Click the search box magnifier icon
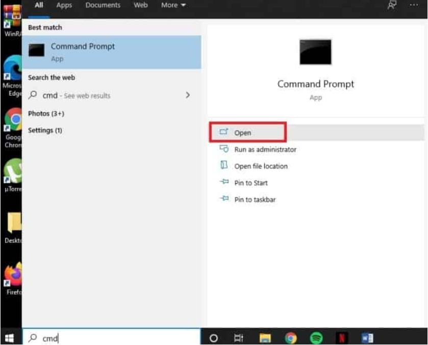The image size is (428, 345). (33, 338)
